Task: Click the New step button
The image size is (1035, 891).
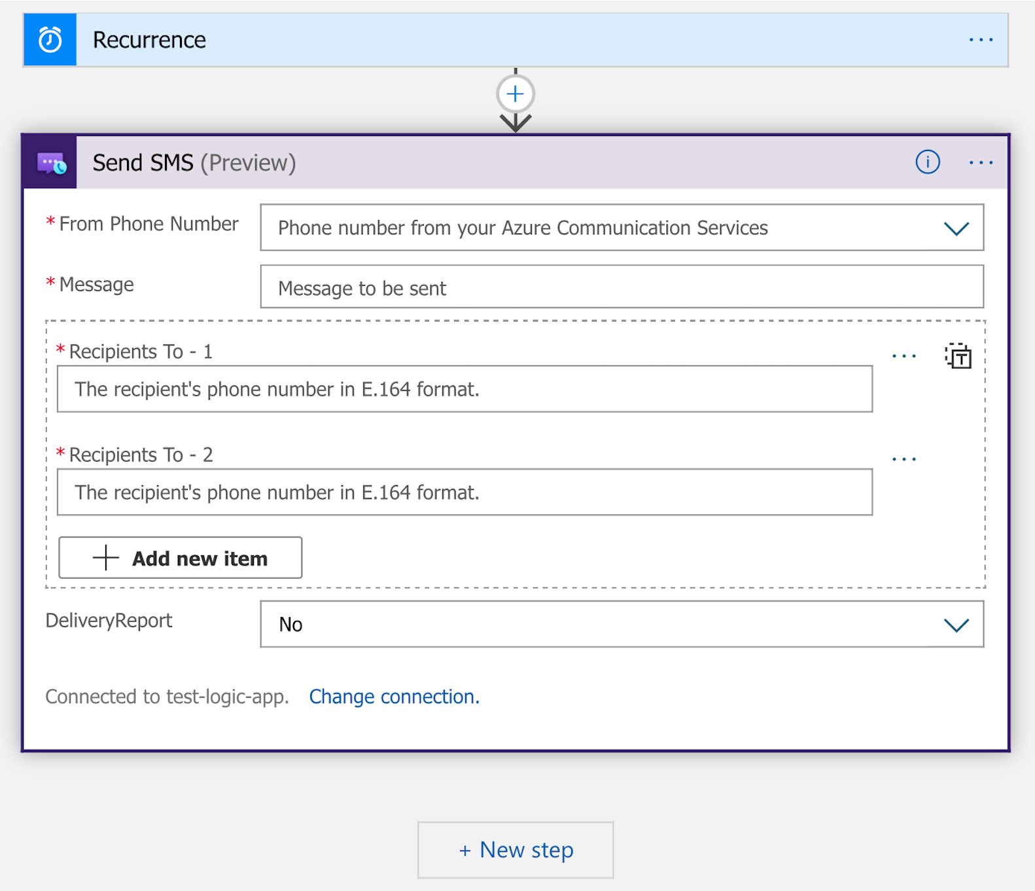Action: pyautogui.click(x=516, y=850)
